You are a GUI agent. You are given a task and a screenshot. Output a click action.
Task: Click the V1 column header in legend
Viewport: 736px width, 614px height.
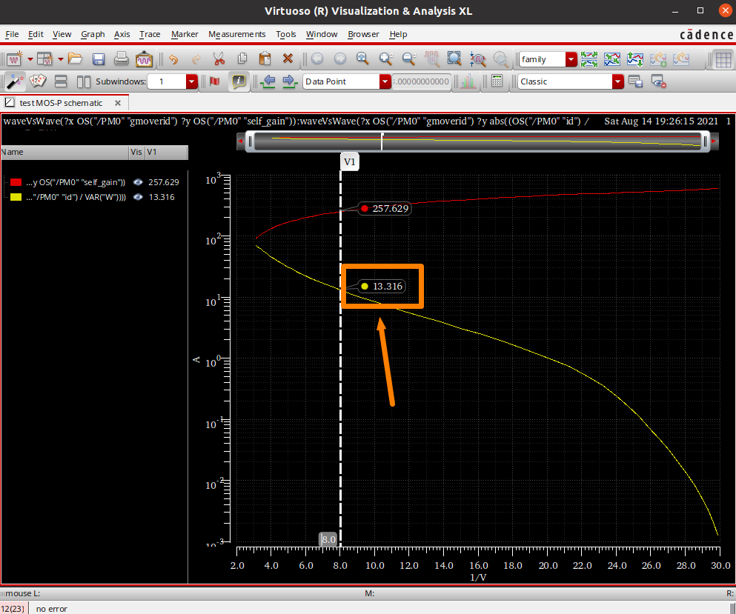pyautogui.click(x=166, y=152)
